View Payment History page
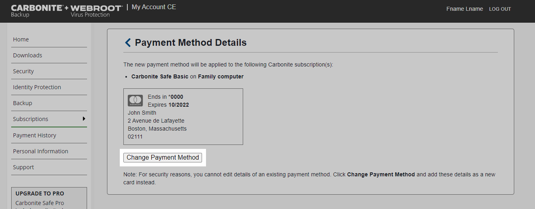Screen dimensions: 535x209 point(49,135)
